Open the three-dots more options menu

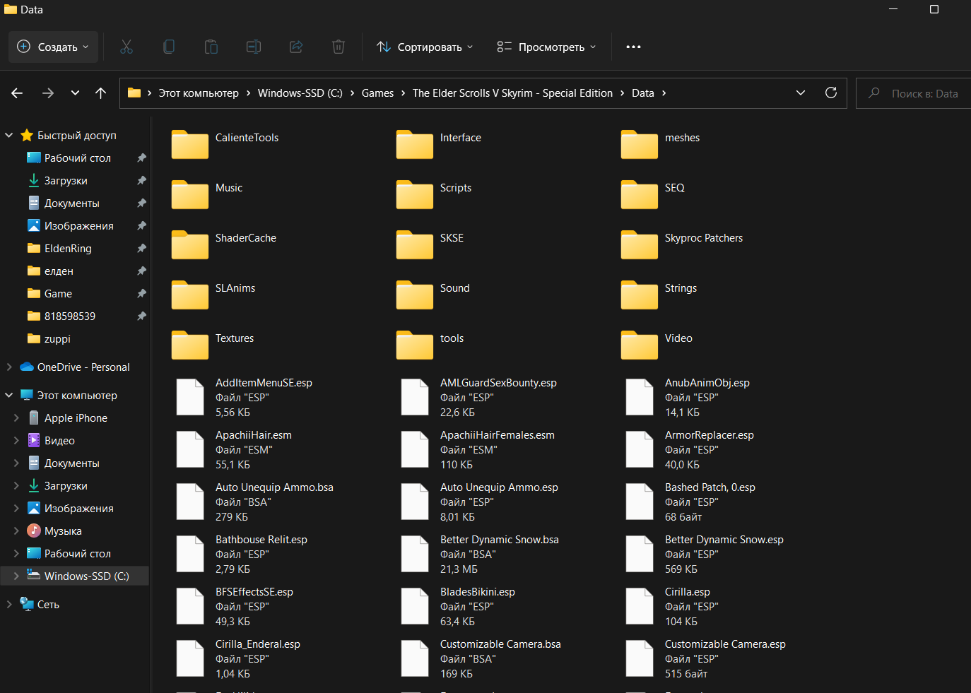[633, 47]
